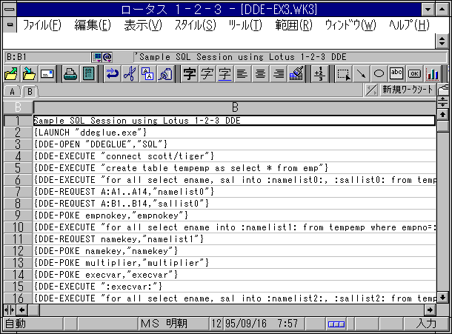This screenshot has height=334, width=452.
Task: Create a chart with bar graph icon
Action: click(433, 74)
